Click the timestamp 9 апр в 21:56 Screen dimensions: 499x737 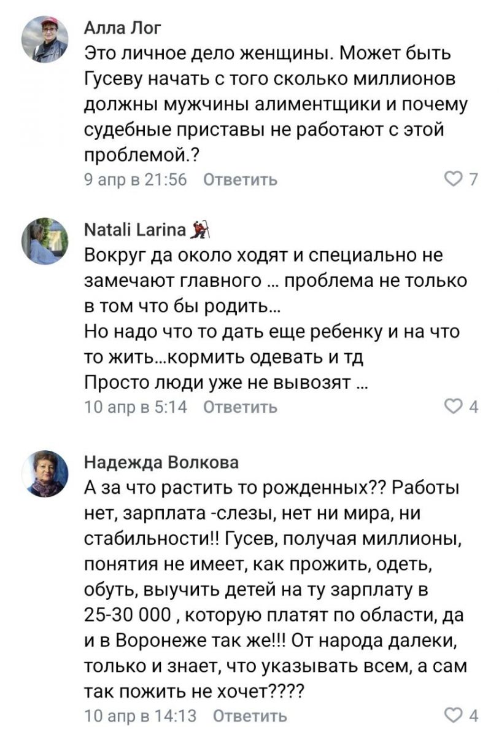135,180
